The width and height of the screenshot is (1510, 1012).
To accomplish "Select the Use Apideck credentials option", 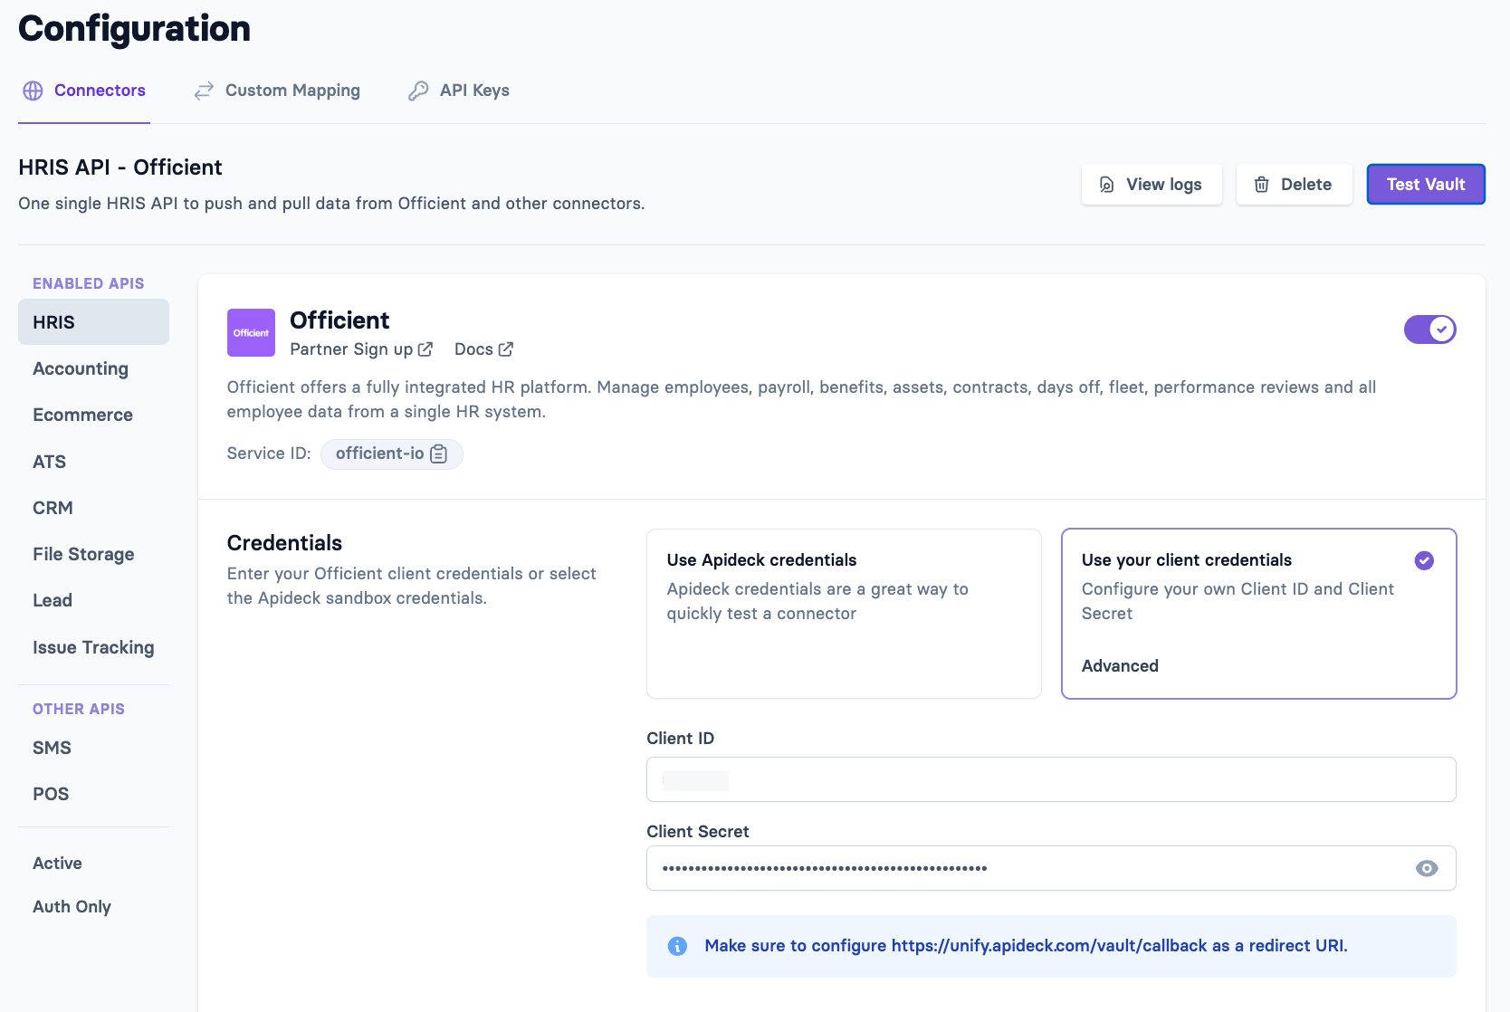I will point(844,614).
